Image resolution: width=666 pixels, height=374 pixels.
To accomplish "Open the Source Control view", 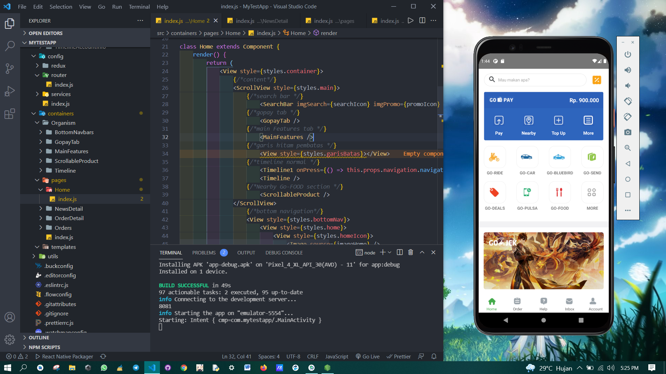I will coord(10,68).
